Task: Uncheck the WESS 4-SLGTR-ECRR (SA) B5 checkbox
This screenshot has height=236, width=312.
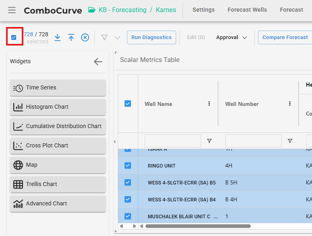Action: click(x=128, y=182)
